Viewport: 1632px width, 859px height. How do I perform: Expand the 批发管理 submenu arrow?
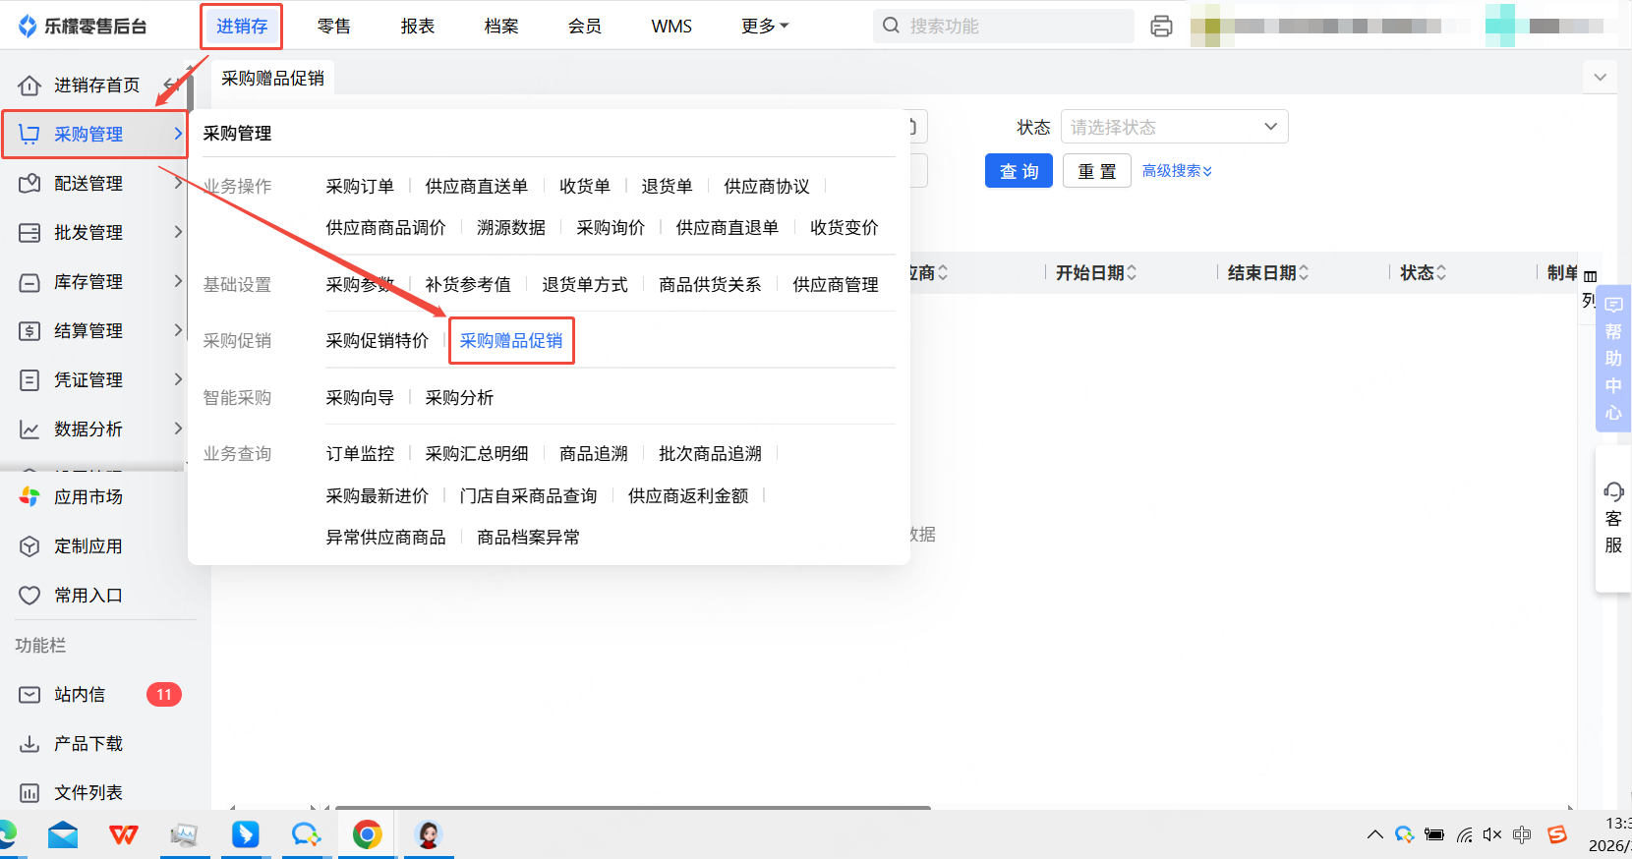click(x=178, y=232)
